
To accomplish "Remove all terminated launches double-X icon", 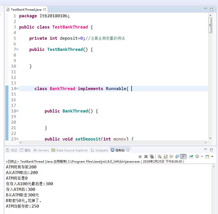I will pyautogui.click(x=152, y=156).
